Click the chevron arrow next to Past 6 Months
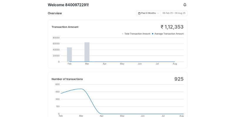Image resolution: width=235 pixels, height=117 pixels. [158, 13]
